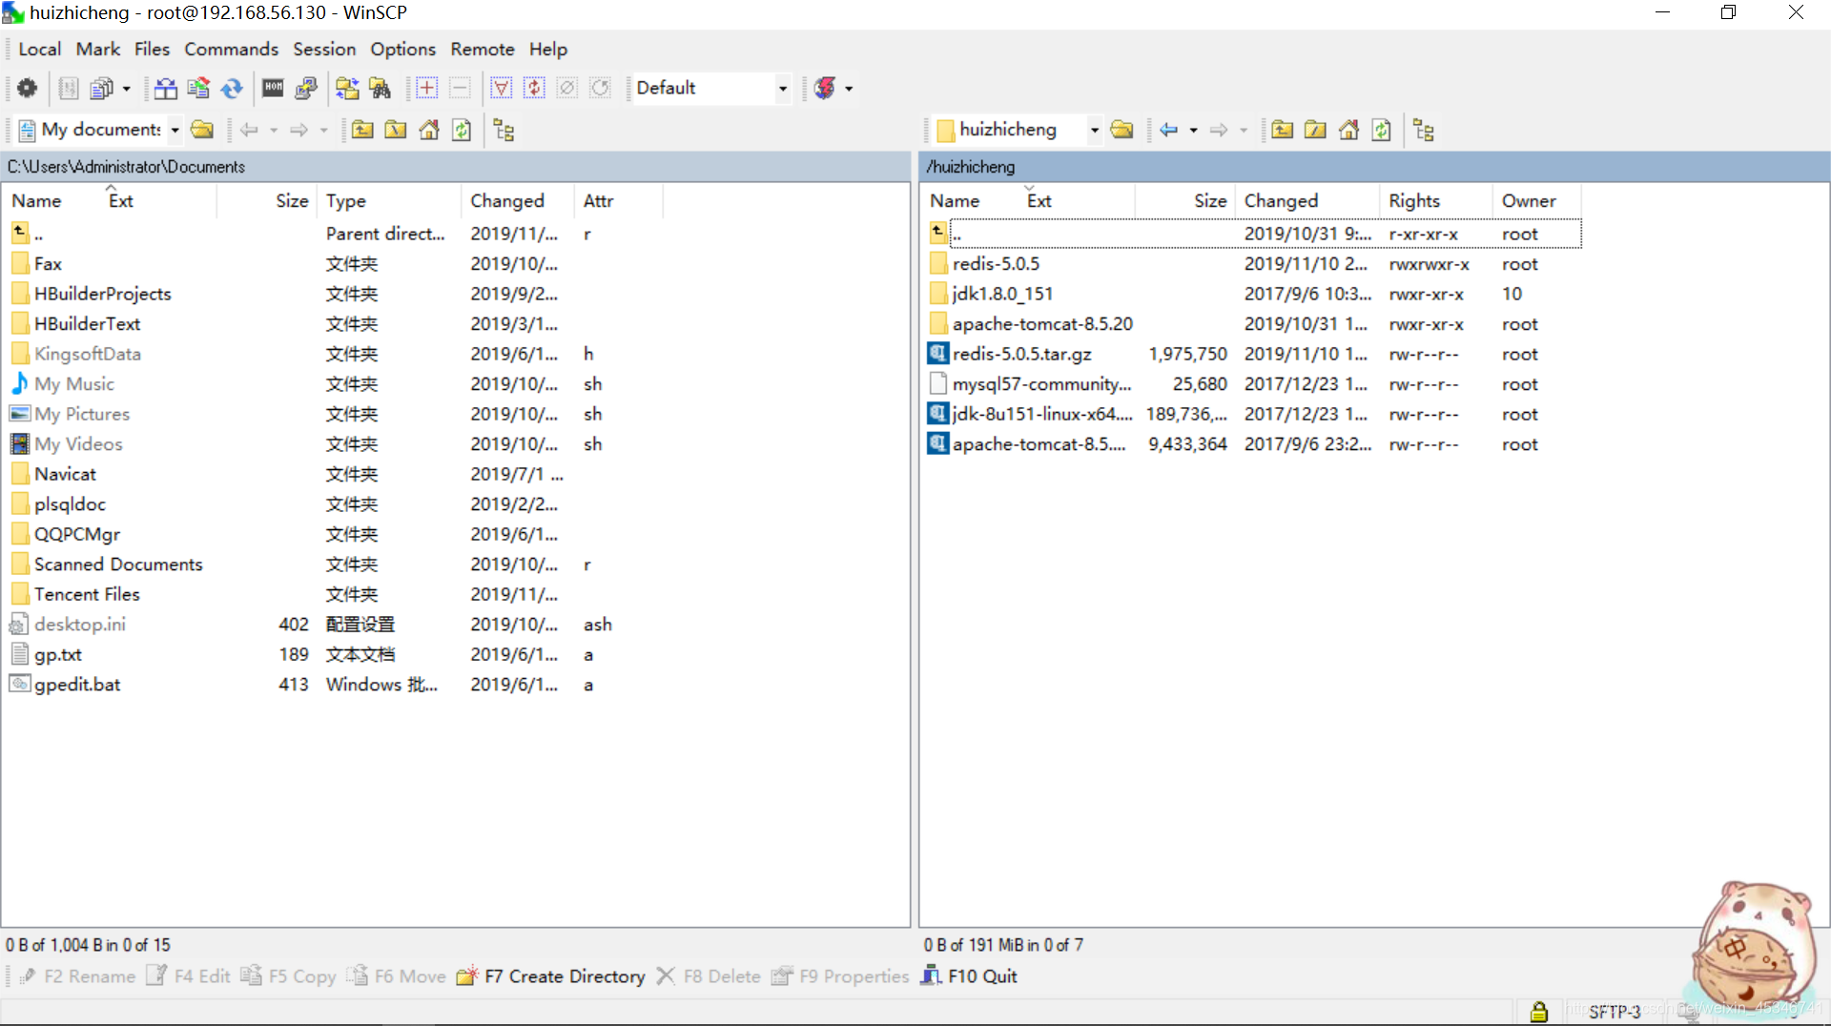Select jdk-8u151-linux-x64 remote archive
The image size is (1831, 1026).
1041,414
